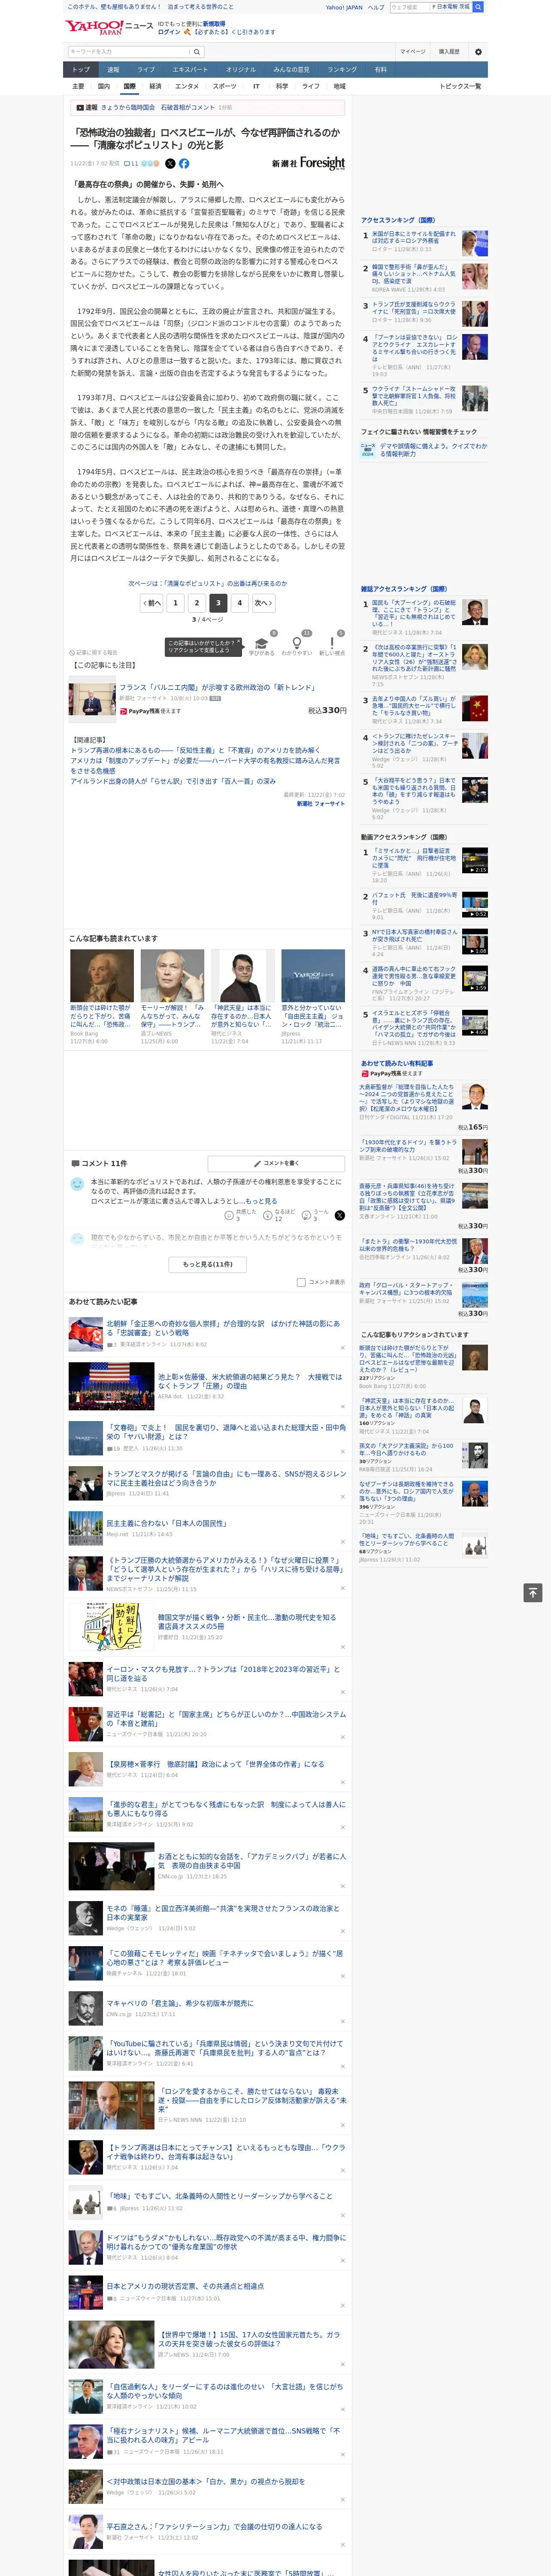Open 購入履歴 link
The width and height of the screenshot is (551, 2576).
(x=449, y=51)
